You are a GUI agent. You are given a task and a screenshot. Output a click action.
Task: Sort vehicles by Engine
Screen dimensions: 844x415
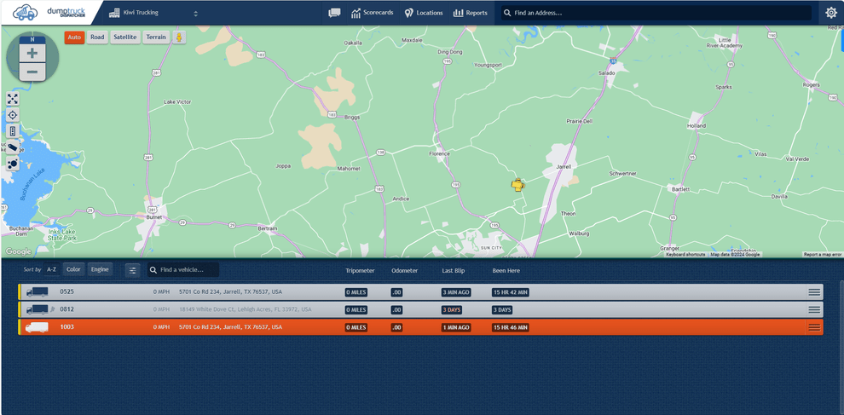pos(100,269)
